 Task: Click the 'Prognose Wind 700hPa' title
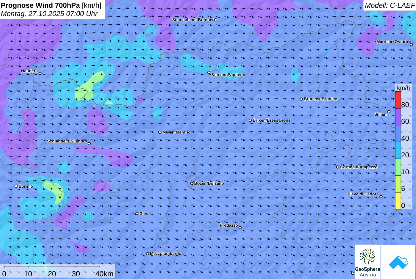[40, 5]
